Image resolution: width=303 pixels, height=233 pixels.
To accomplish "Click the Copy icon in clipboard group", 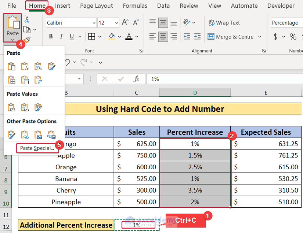I will (x=27, y=30).
